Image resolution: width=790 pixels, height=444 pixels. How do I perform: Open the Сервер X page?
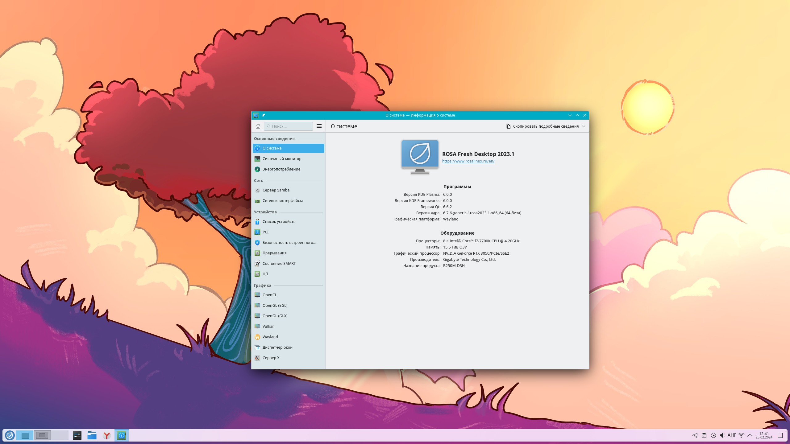271,358
